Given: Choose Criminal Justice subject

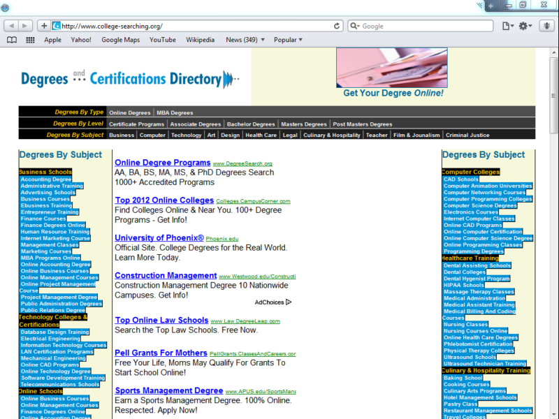Looking at the screenshot, I should [467, 135].
